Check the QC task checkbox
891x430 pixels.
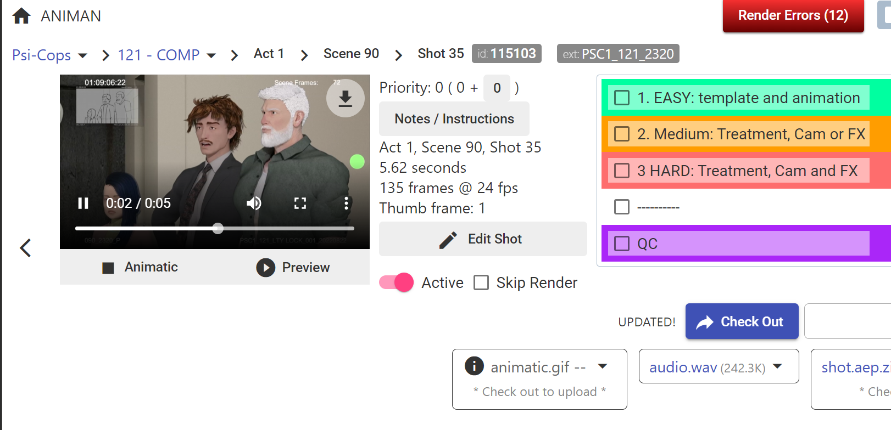(622, 244)
